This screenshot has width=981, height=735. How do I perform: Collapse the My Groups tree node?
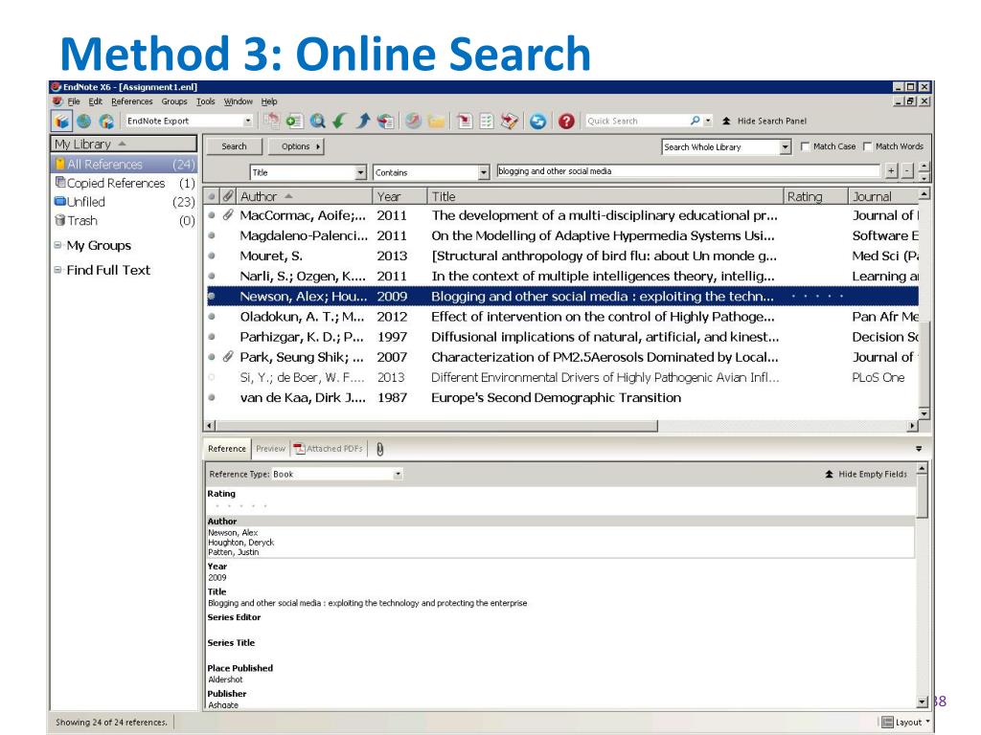coord(57,245)
